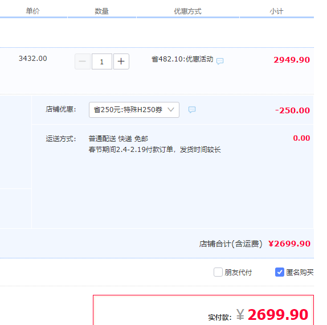
Task: Click the quantity input field showing 1
Action: click(x=102, y=61)
